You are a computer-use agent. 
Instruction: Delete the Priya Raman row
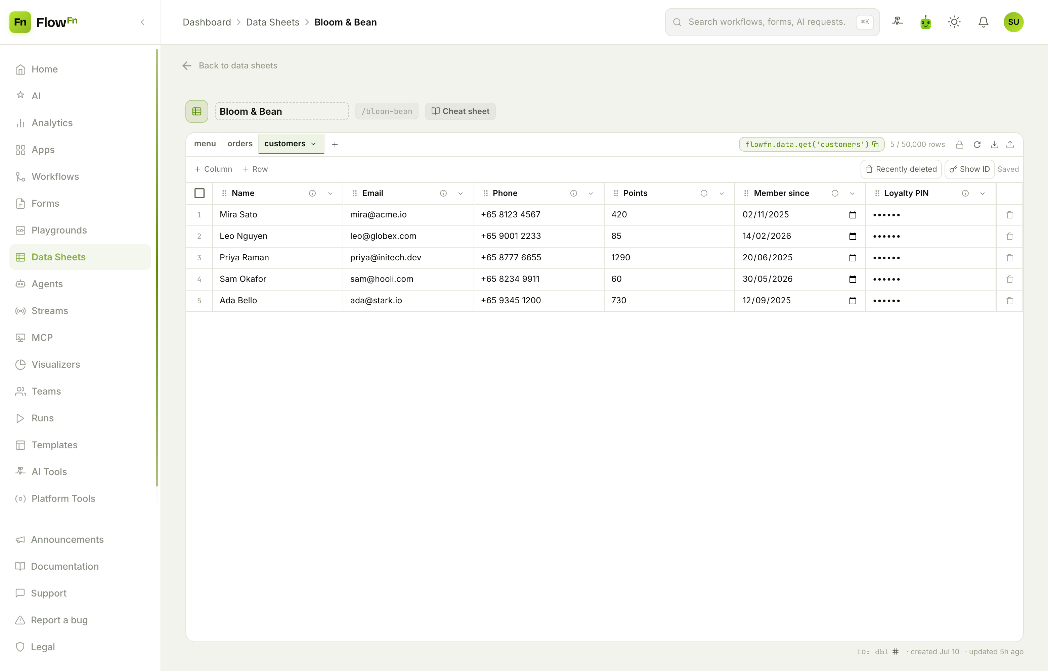[1010, 258]
